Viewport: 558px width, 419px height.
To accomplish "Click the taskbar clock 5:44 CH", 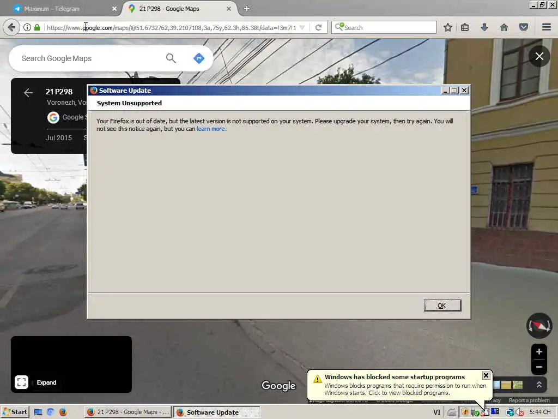I will pos(540,412).
